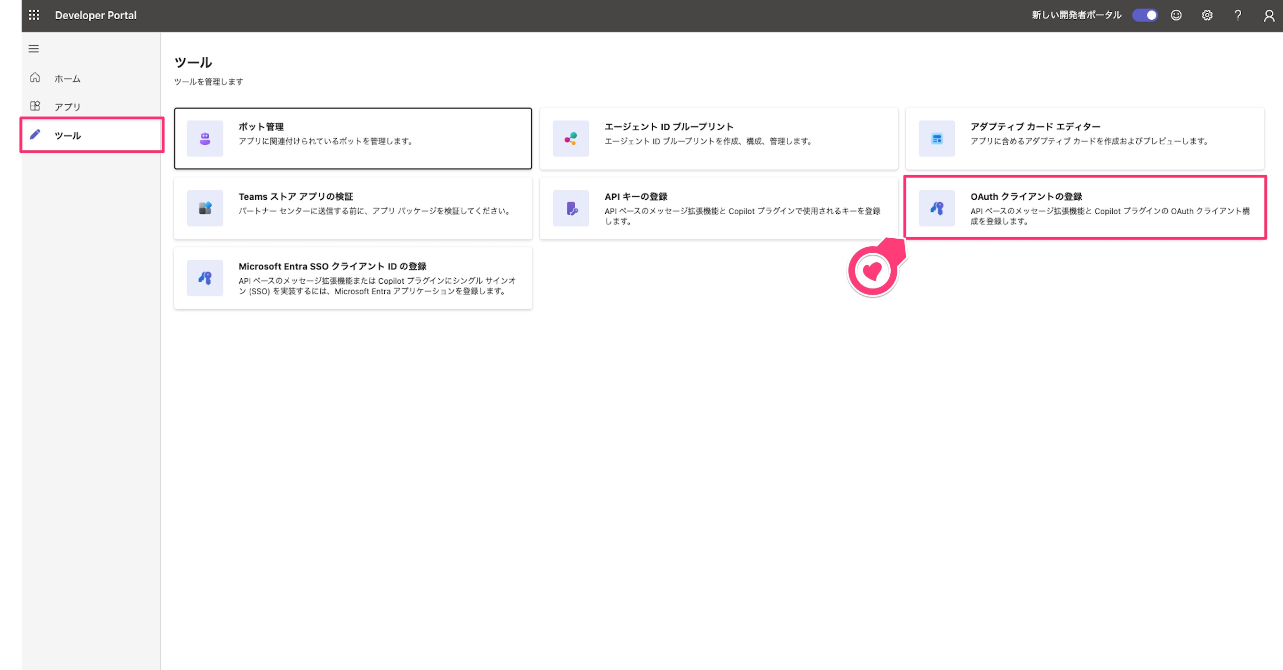Click the Teams ストア アプリの検証 icon
Screen dimensions: 1283x670
pyautogui.click(x=205, y=208)
